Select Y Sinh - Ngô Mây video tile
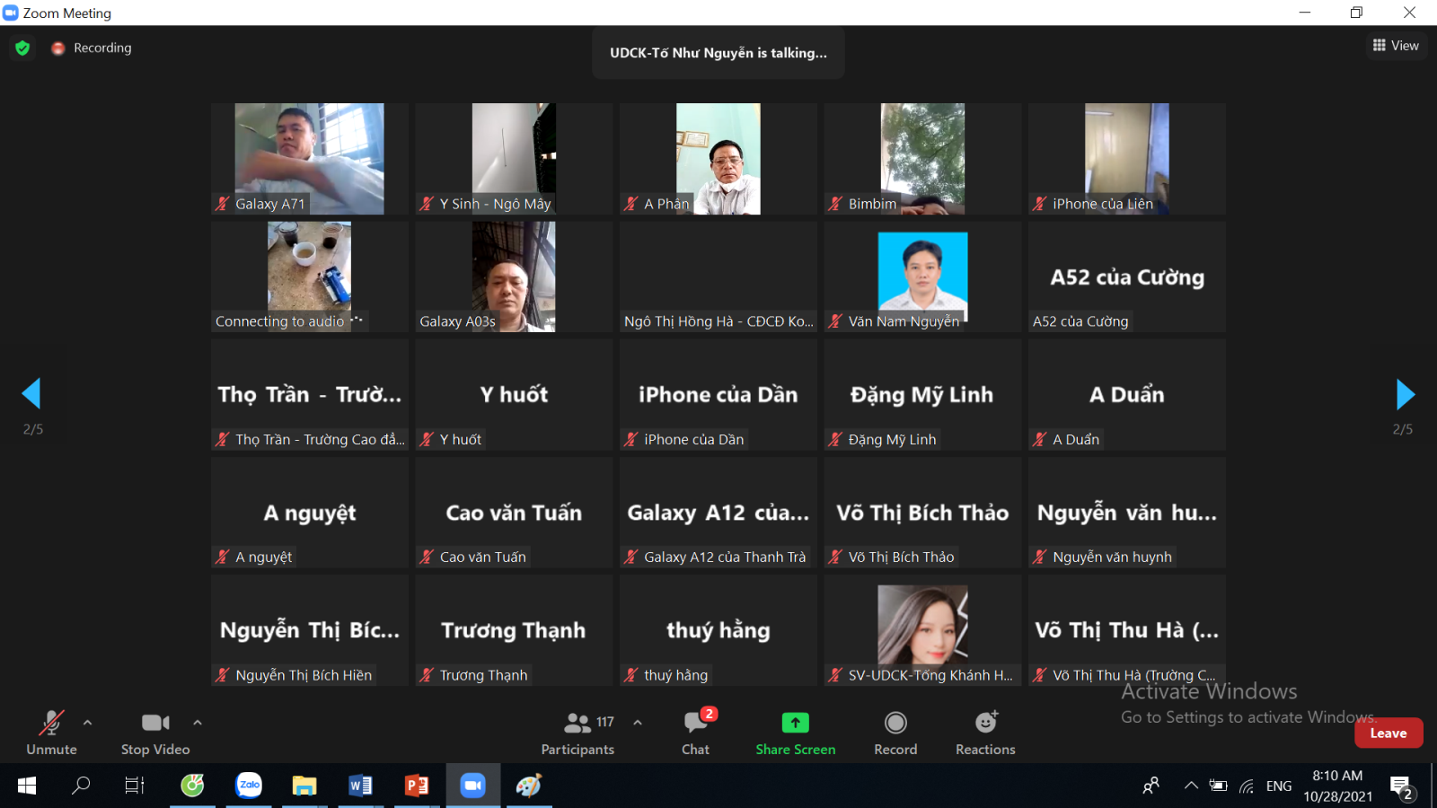The height and width of the screenshot is (808, 1437). tap(514, 159)
